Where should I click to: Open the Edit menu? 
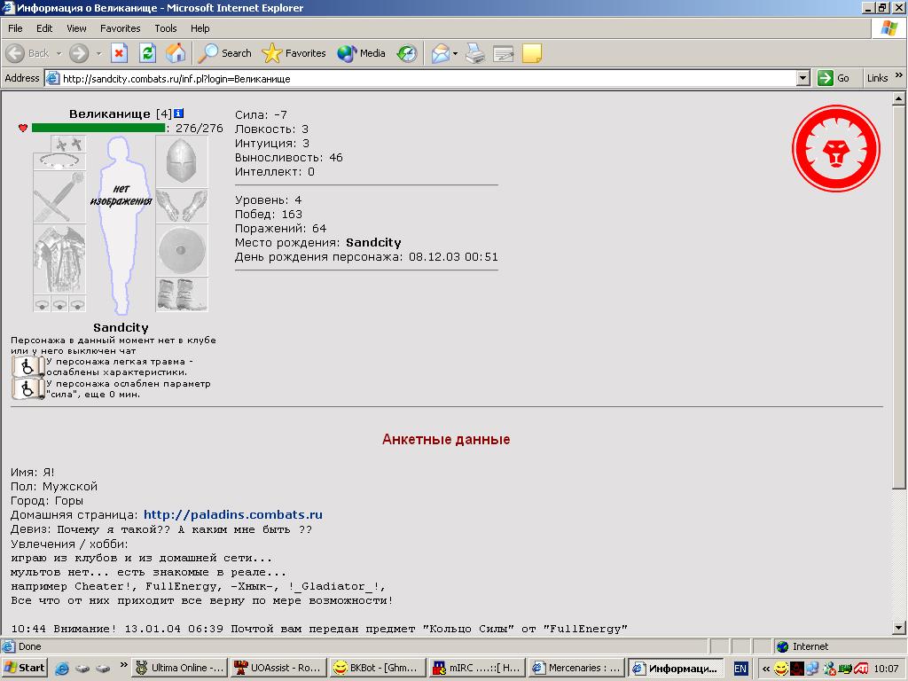44,28
